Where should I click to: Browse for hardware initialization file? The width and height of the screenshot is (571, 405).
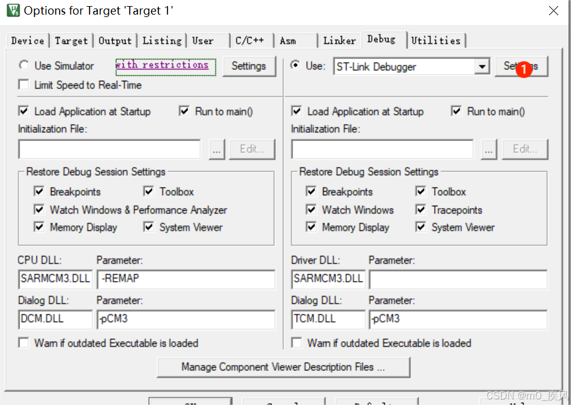(489, 149)
